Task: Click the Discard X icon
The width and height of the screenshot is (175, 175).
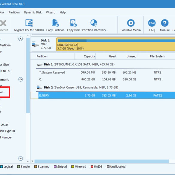Action: [3, 23]
